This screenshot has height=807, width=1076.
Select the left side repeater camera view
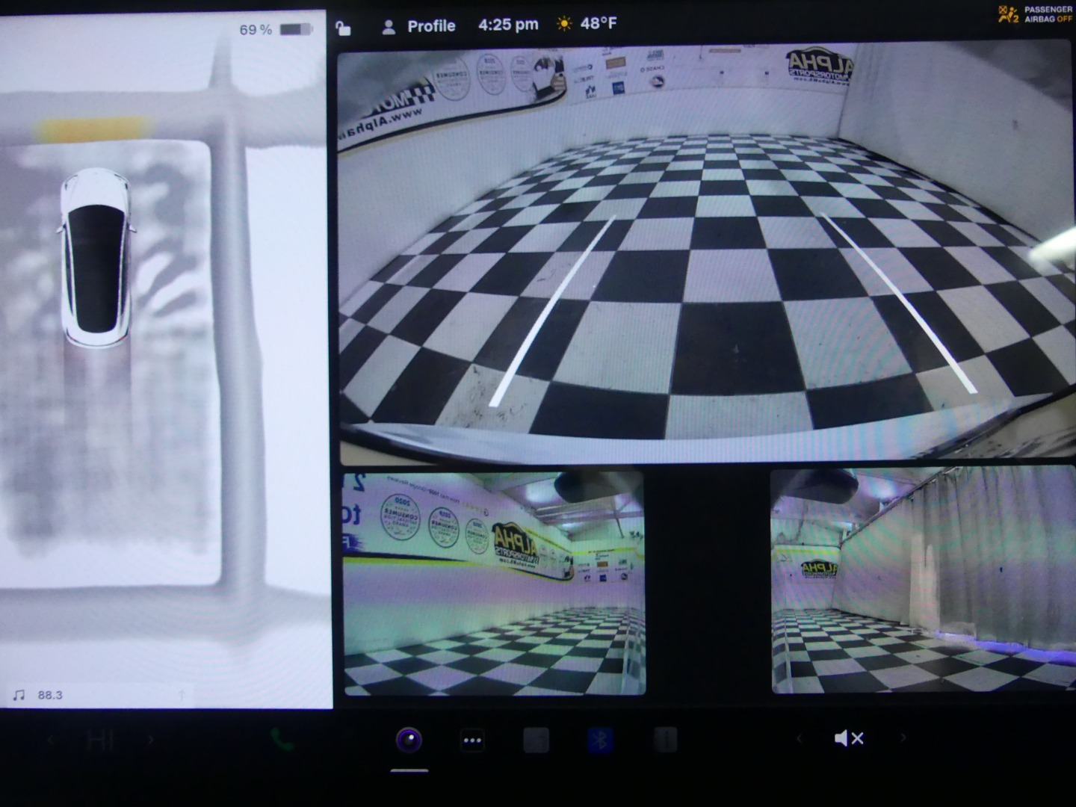(x=494, y=583)
